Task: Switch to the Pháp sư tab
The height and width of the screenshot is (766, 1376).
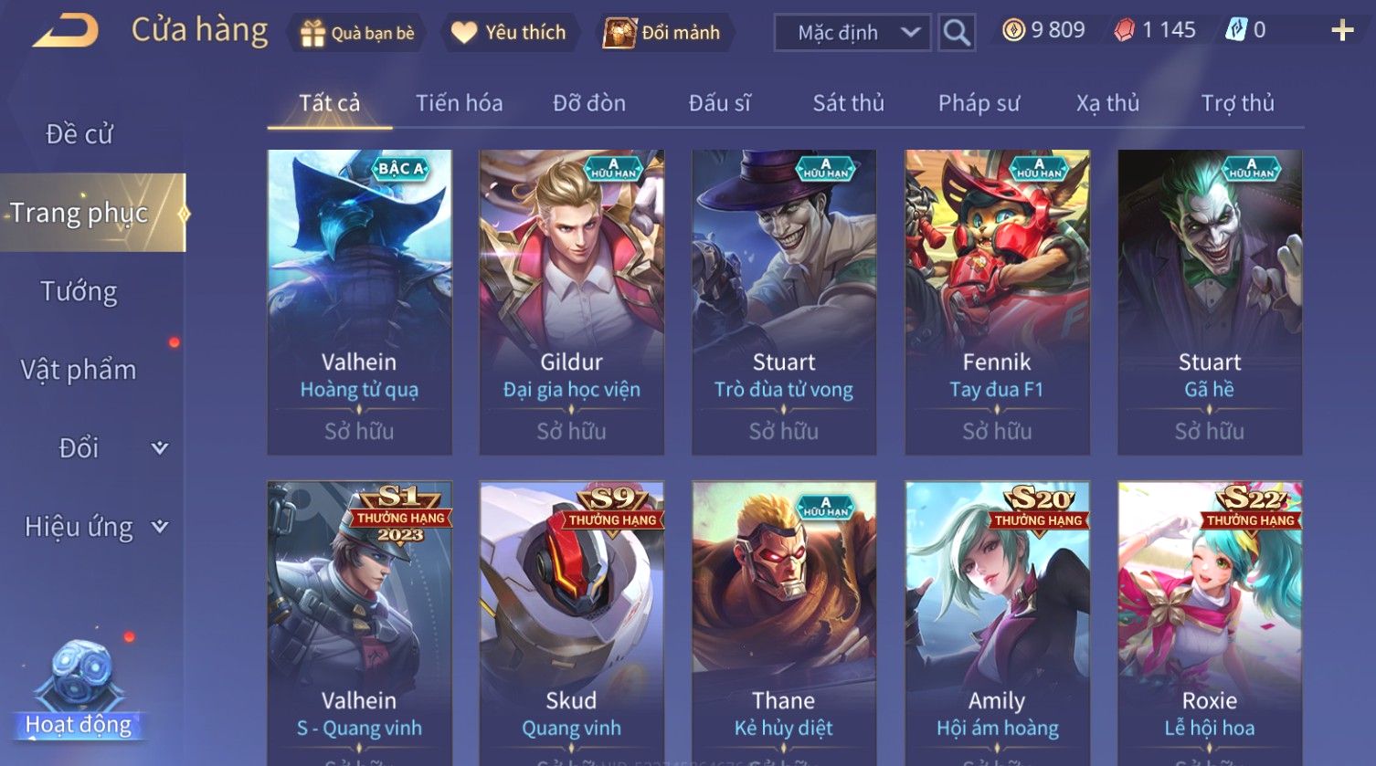Action: tap(979, 103)
